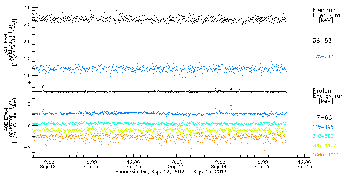Click the 4 tick on proton y-axis

29,83
